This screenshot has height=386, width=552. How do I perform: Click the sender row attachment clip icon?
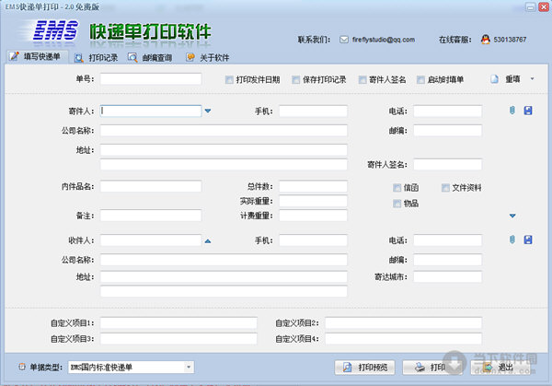(x=512, y=111)
